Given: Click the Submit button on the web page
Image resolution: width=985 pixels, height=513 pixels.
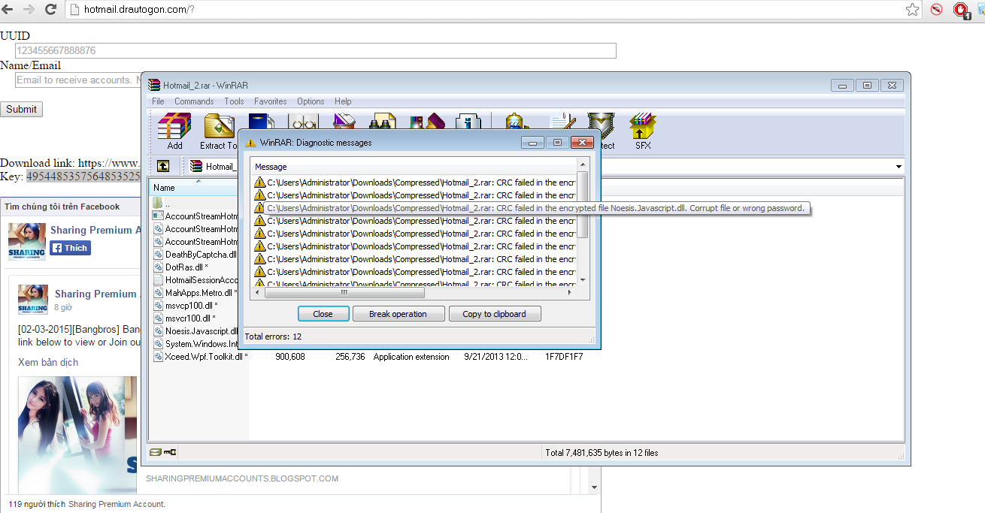Looking at the screenshot, I should coord(21,109).
